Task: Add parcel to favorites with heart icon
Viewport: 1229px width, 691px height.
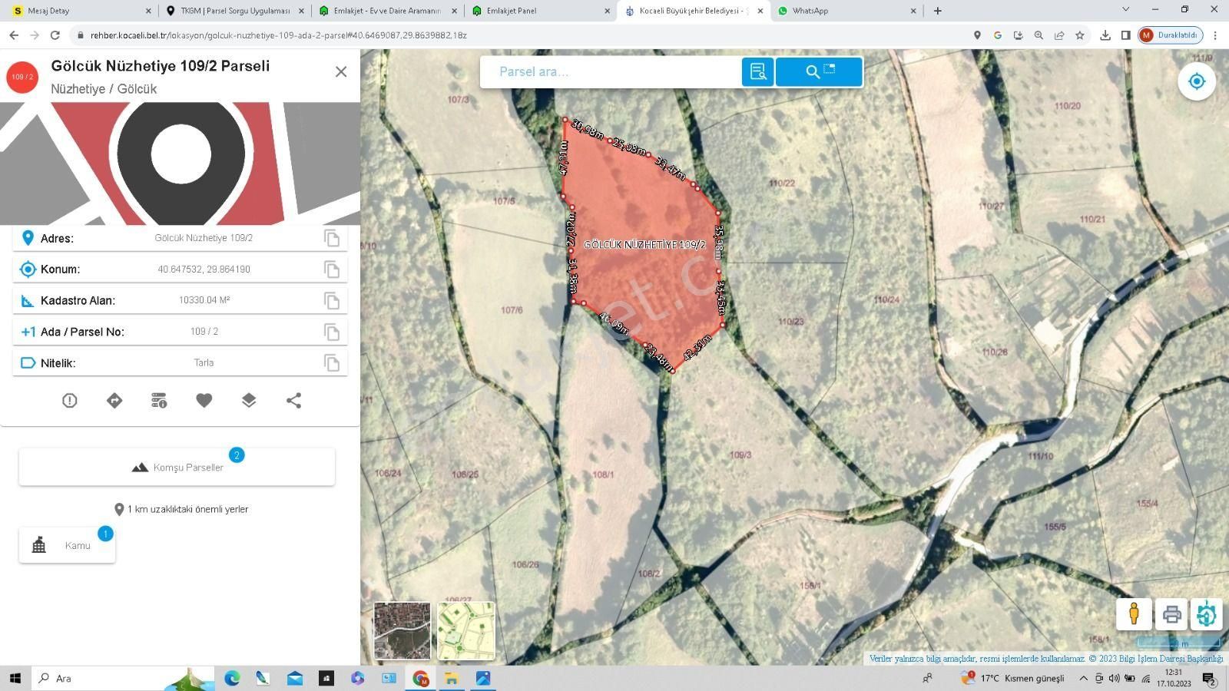Action: (x=204, y=400)
